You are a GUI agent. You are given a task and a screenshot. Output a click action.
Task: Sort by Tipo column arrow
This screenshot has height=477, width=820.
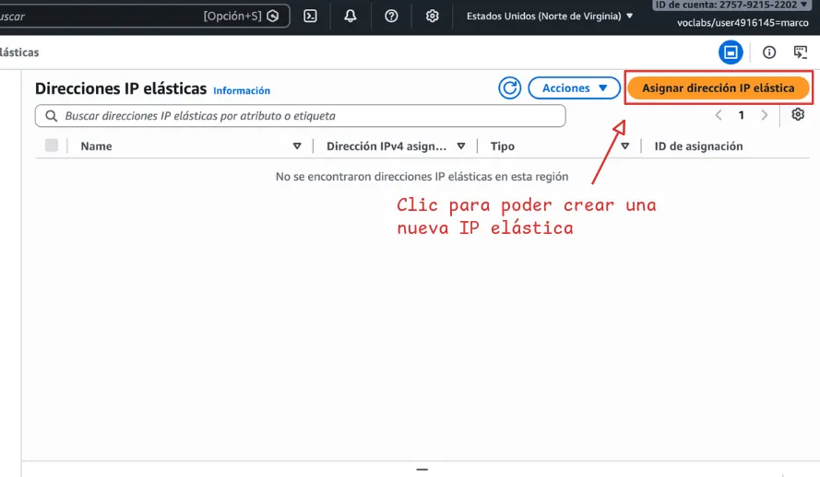[x=625, y=146]
